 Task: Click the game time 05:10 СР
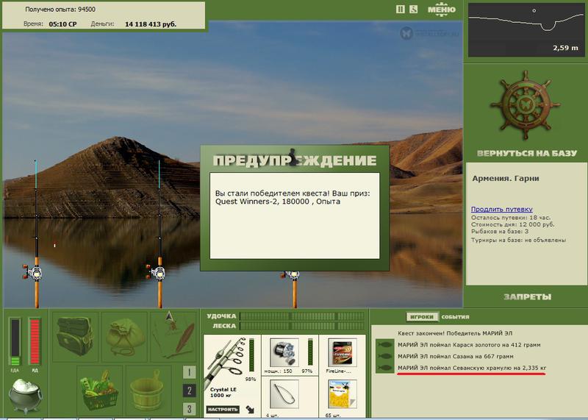point(62,24)
